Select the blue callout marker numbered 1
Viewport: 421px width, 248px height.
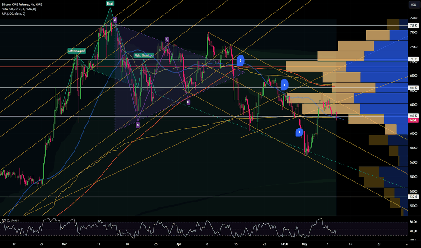pos(241,60)
